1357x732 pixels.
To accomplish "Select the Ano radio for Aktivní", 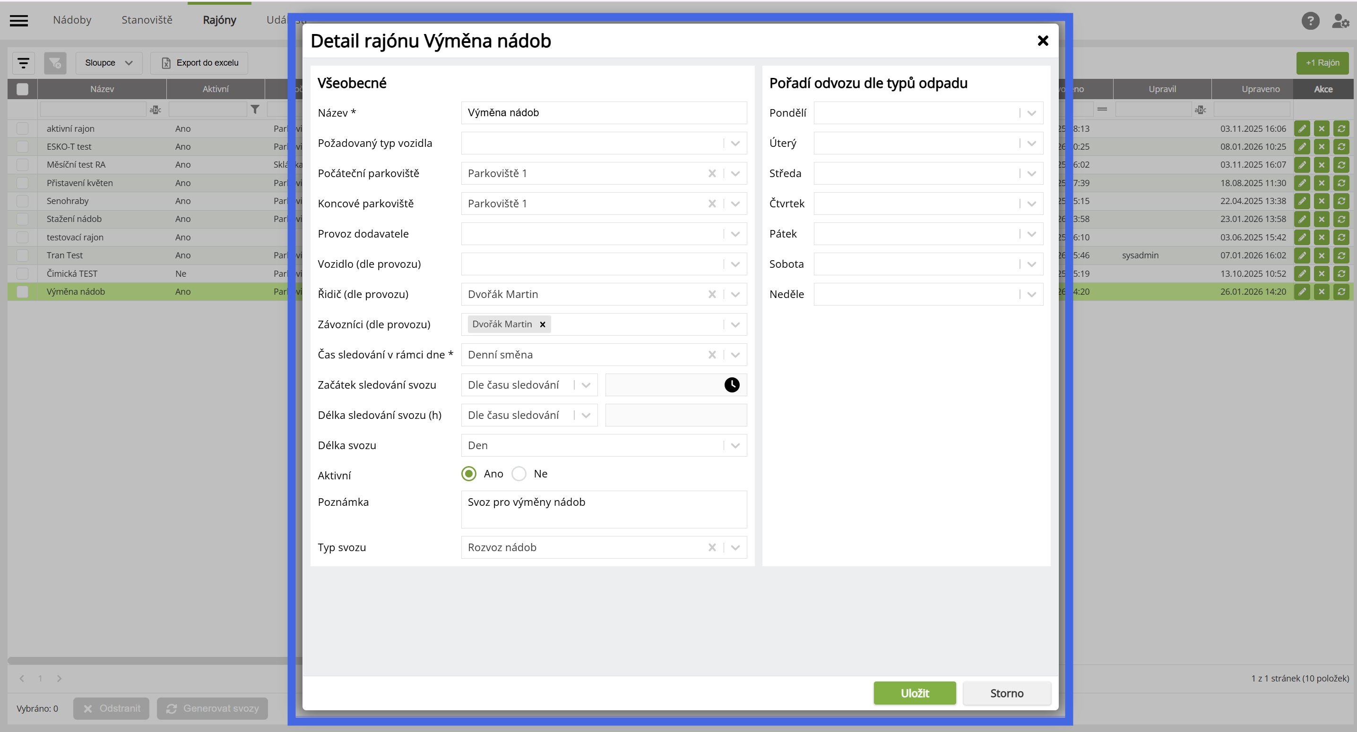I will click(468, 474).
